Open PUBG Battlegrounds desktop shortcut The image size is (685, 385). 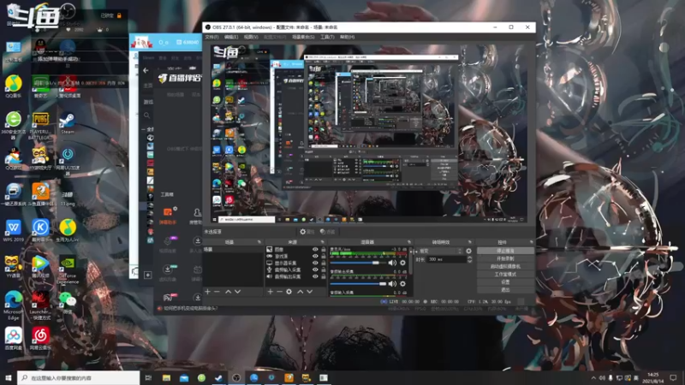click(40, 126)
